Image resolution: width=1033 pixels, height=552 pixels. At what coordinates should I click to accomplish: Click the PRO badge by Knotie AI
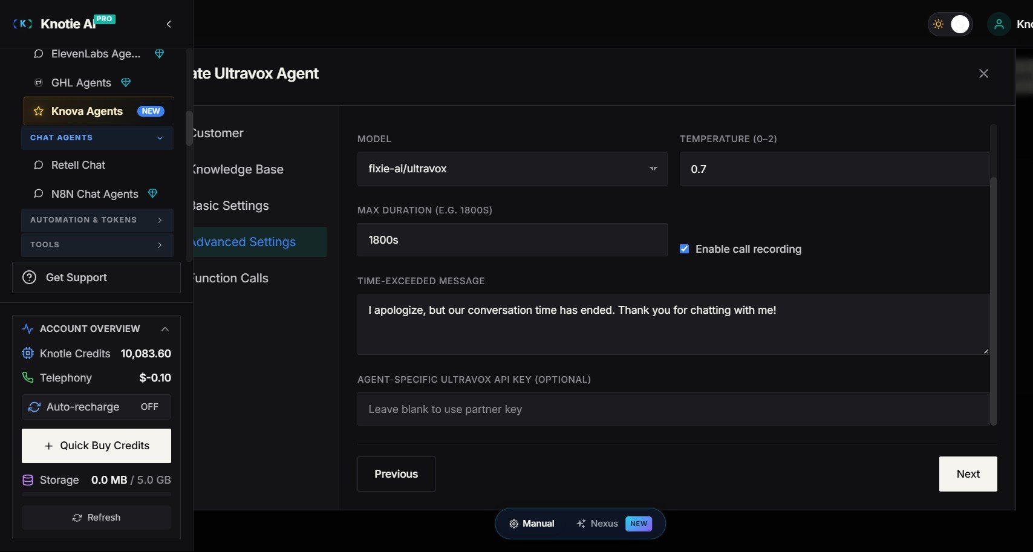pos(105,19)
